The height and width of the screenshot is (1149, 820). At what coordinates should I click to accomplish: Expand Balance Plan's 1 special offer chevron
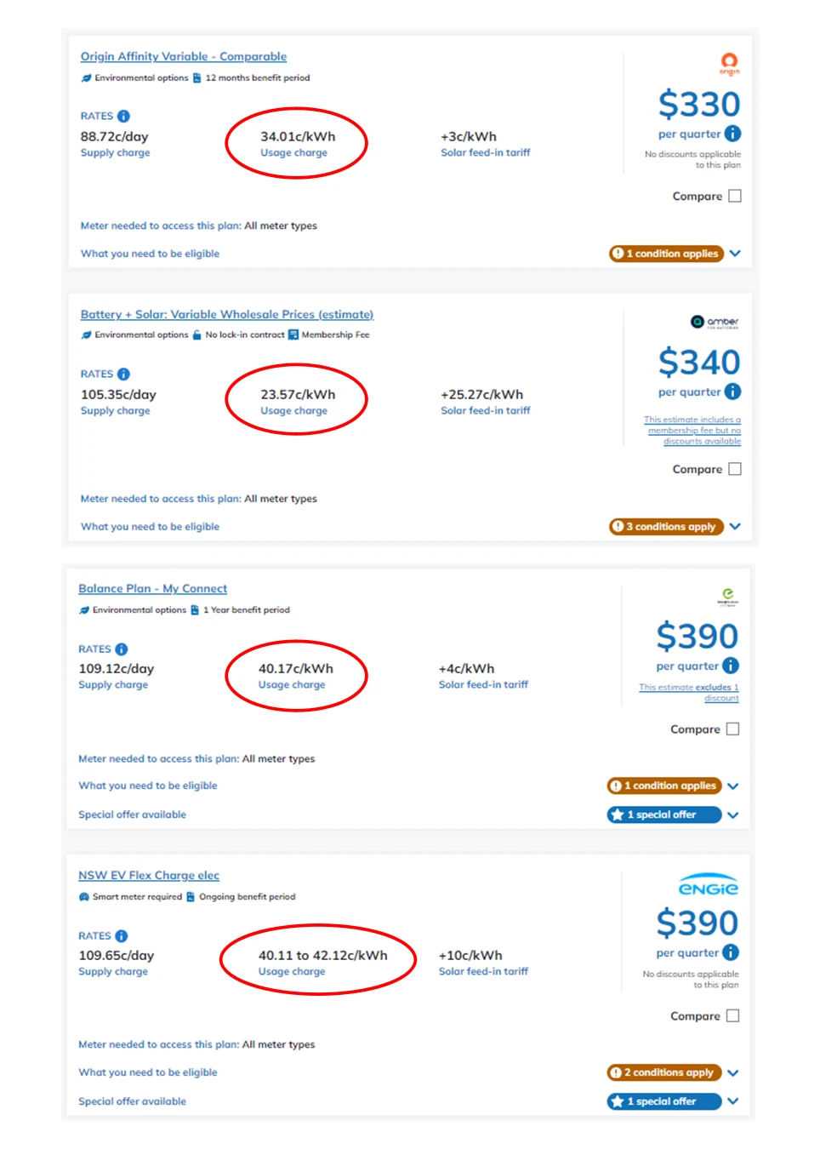733,815
